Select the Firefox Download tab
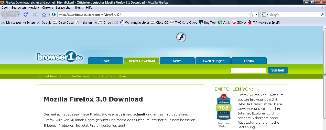 pos(141,61)
